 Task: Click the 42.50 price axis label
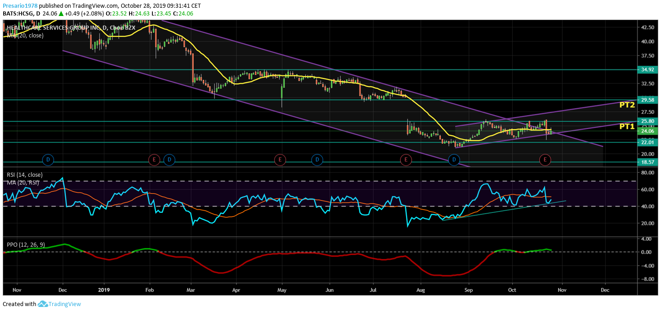[x=647, y=27]
